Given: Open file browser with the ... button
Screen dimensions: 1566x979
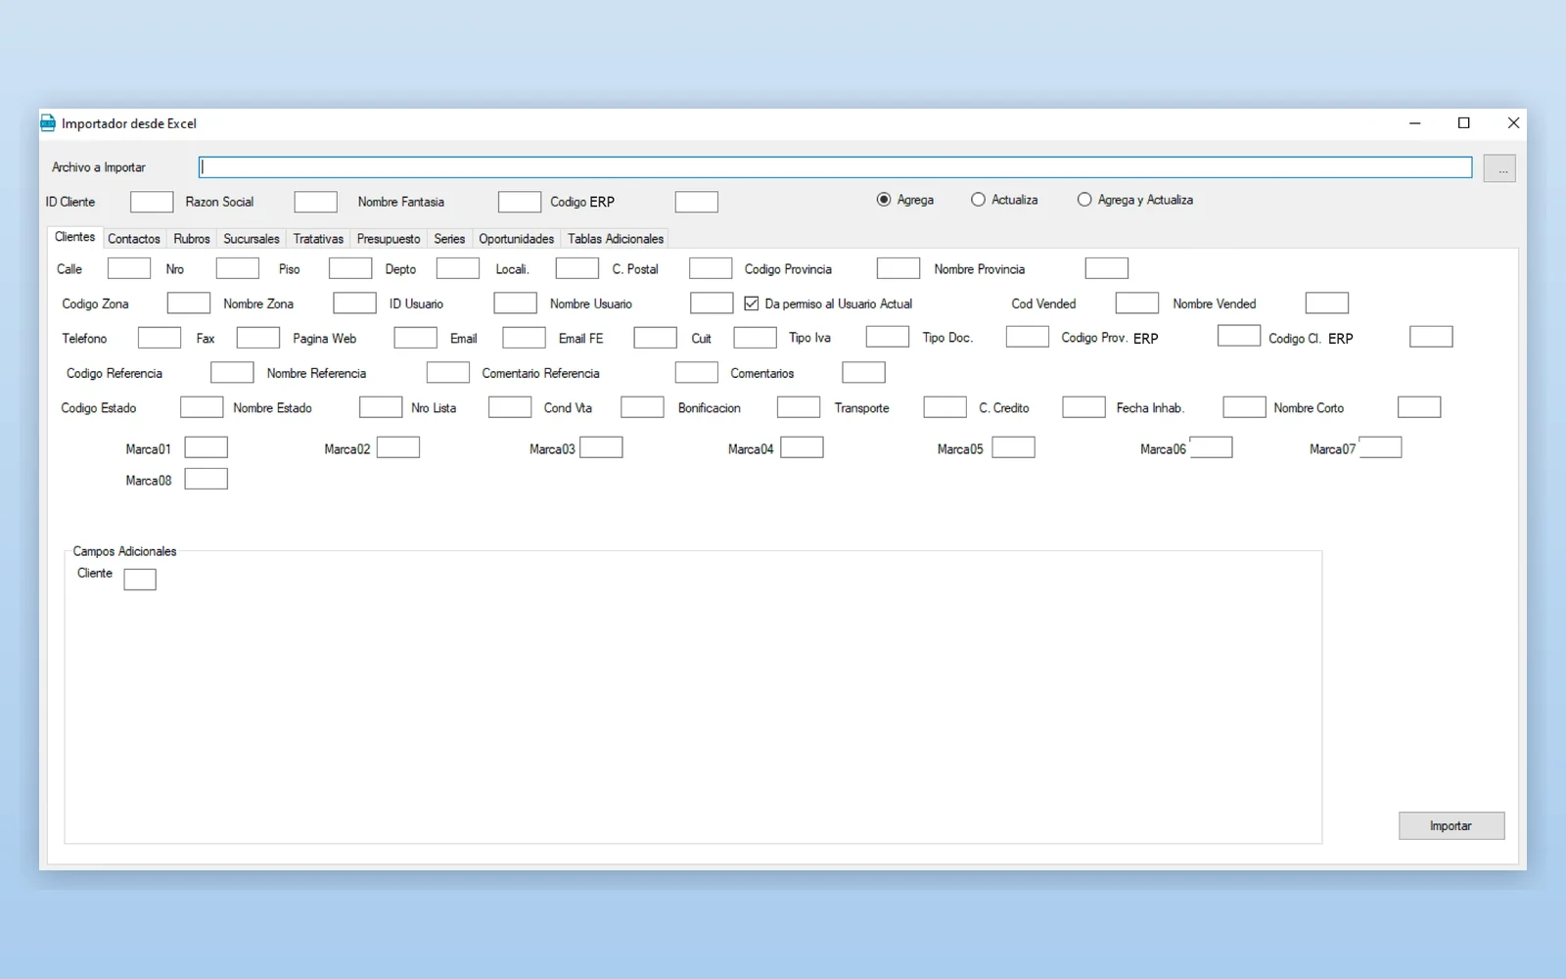Looking at the screenshot, I should click(x=1499, y=168).
